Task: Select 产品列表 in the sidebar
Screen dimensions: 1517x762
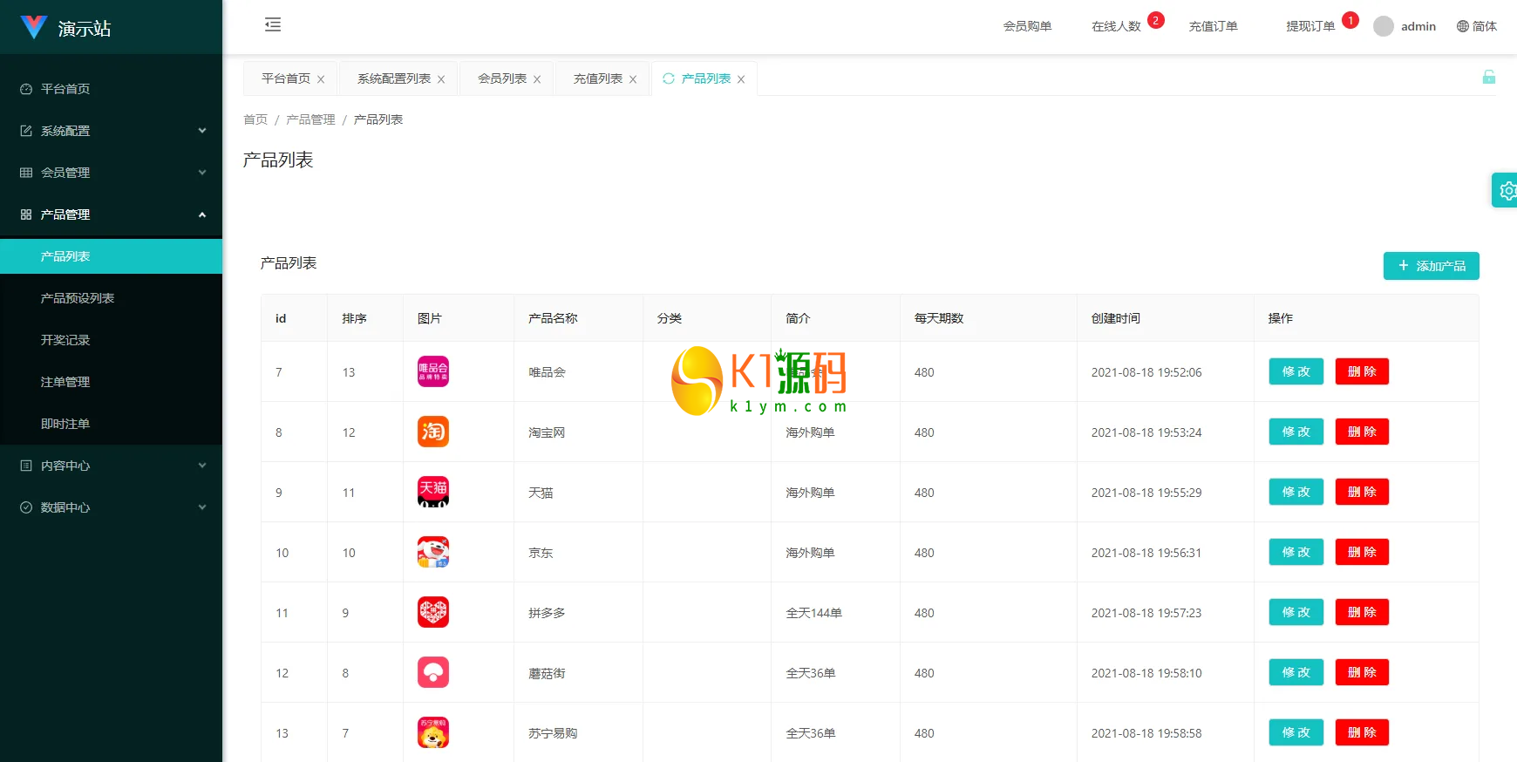Action: [x=111, y=256]
